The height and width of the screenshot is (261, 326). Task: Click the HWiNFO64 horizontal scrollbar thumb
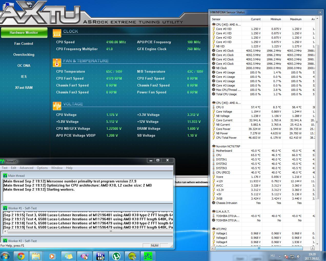tap(259, 248)
